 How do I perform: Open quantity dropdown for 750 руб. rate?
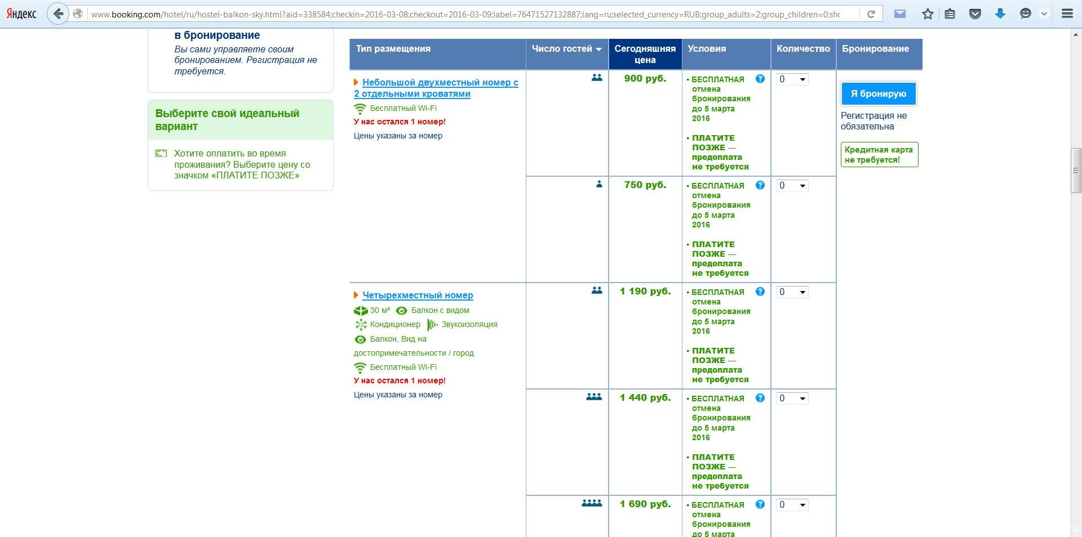(x=792, y=186)
